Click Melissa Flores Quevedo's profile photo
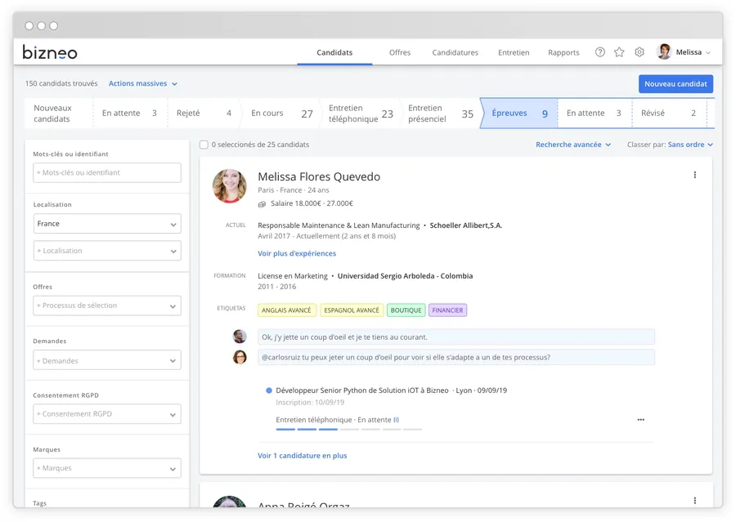This screenshot has width=736, height=522. [x=230, y=186]
